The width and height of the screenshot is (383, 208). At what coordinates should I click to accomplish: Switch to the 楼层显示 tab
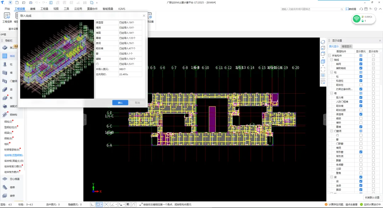(x=346, y=46)
